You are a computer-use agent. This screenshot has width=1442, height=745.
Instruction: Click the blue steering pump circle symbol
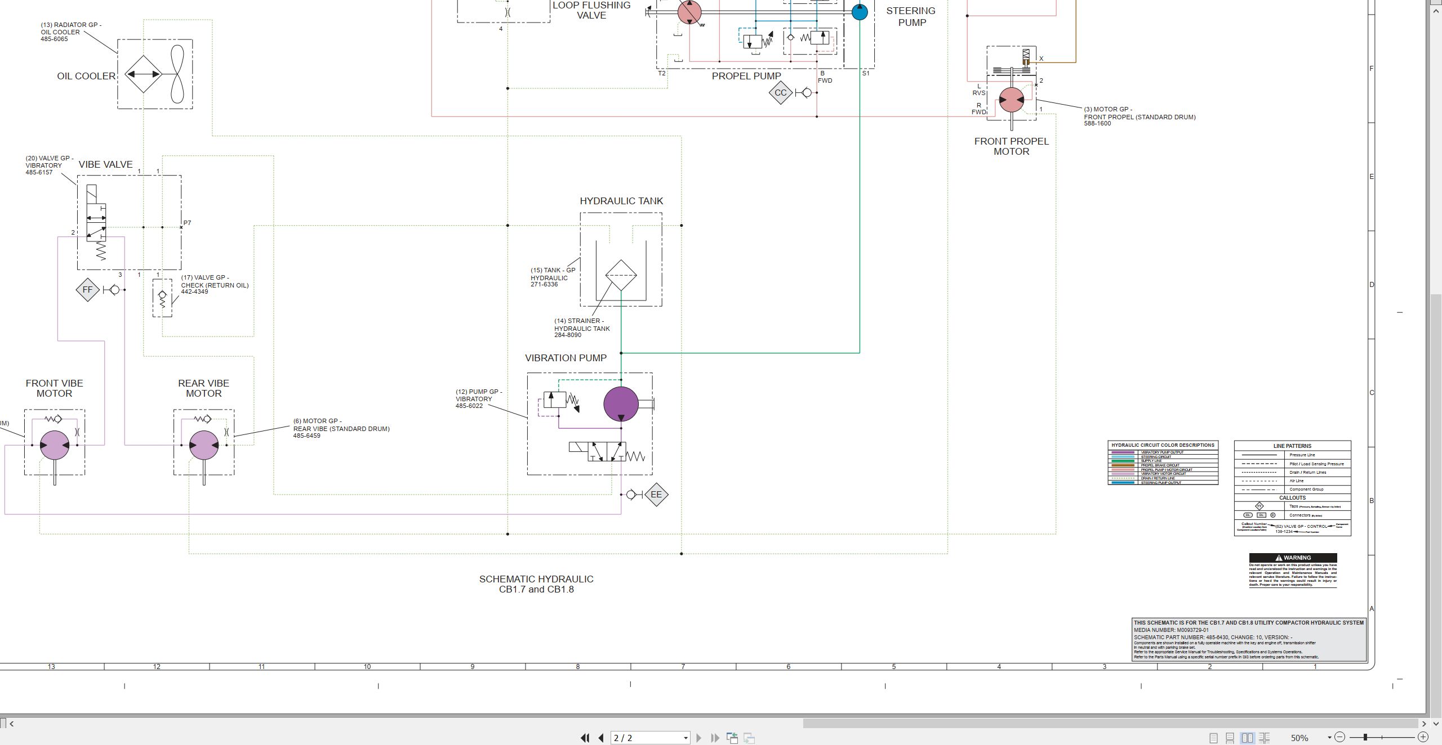tap(860, 12)
